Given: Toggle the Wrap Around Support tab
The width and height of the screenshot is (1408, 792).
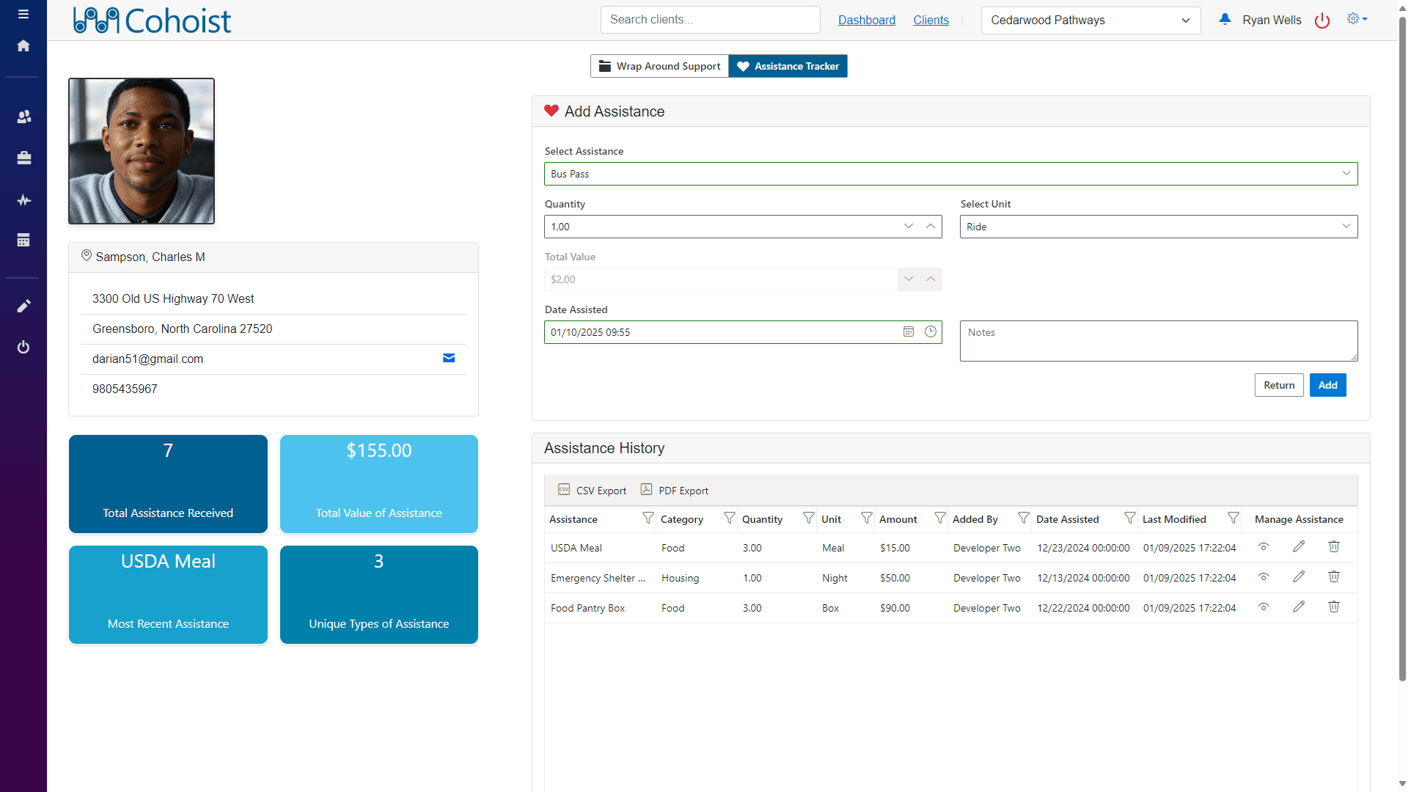Looking at the screenshot, I should (x=661, y=66).
